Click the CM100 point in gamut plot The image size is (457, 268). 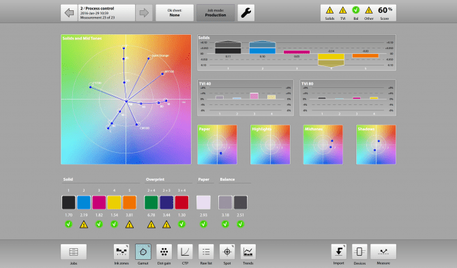click(x=136, y=125)
